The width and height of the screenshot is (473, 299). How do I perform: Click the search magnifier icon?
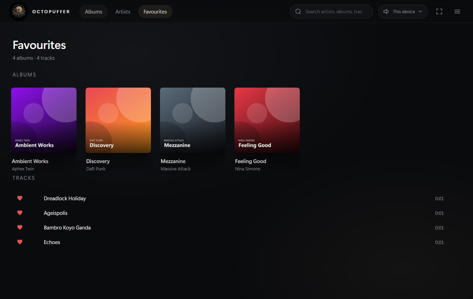[x=298, y=11]
